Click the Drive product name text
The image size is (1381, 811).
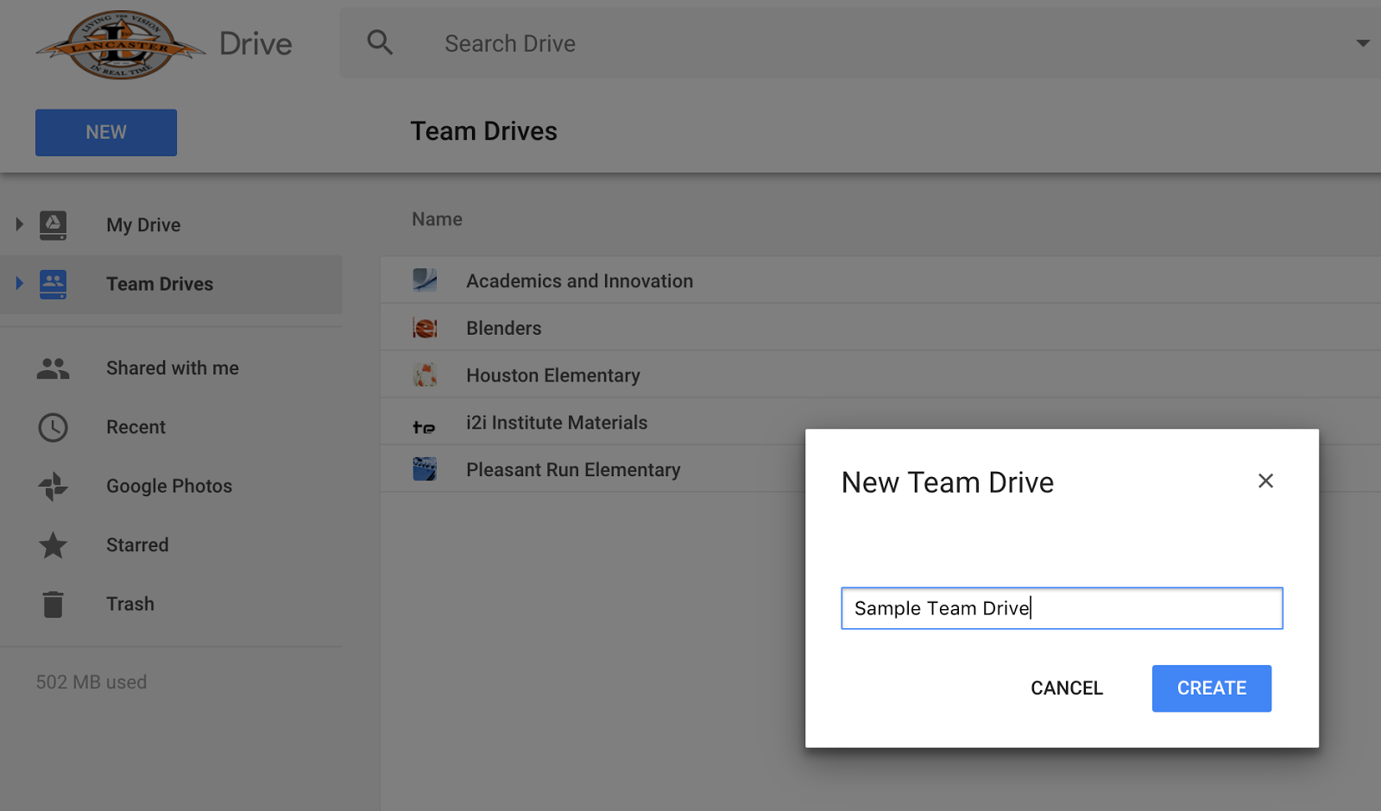pos(255,44)
